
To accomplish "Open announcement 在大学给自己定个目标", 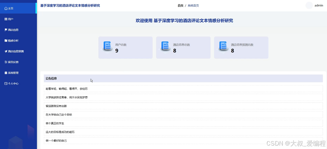I will [x=183, y=115].
